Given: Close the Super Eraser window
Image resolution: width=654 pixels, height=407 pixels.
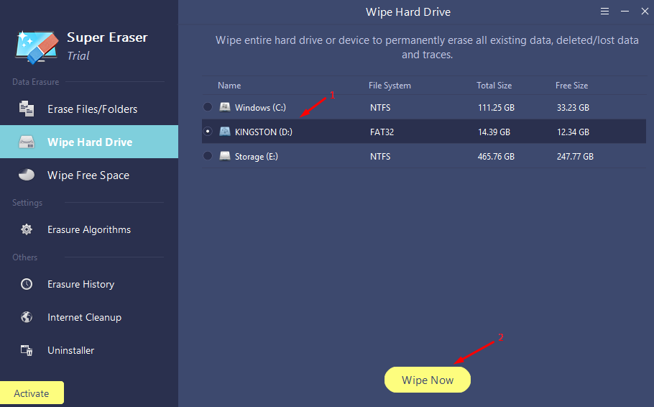Looking at the screenshot, I should (x=645, y=12).
